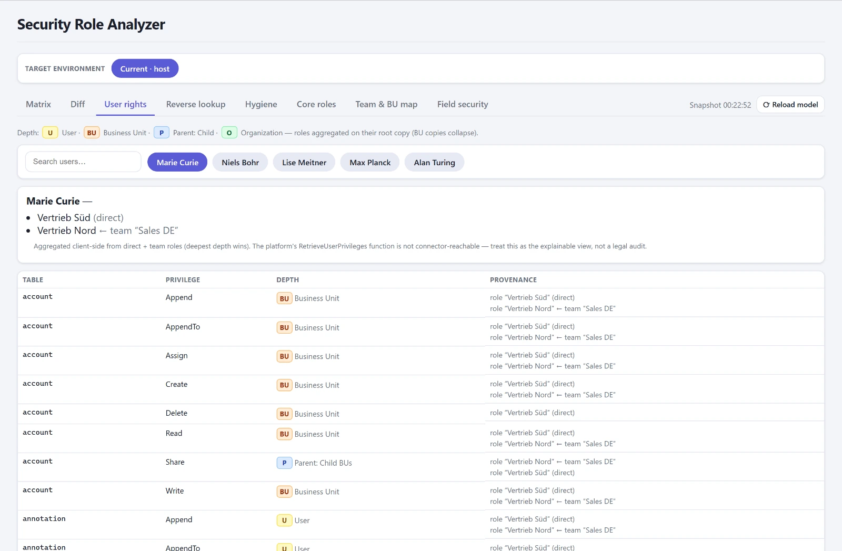Open the Matrix tab
The width and height of the screenshot is (842, 551).
click(x=38, y=104)
